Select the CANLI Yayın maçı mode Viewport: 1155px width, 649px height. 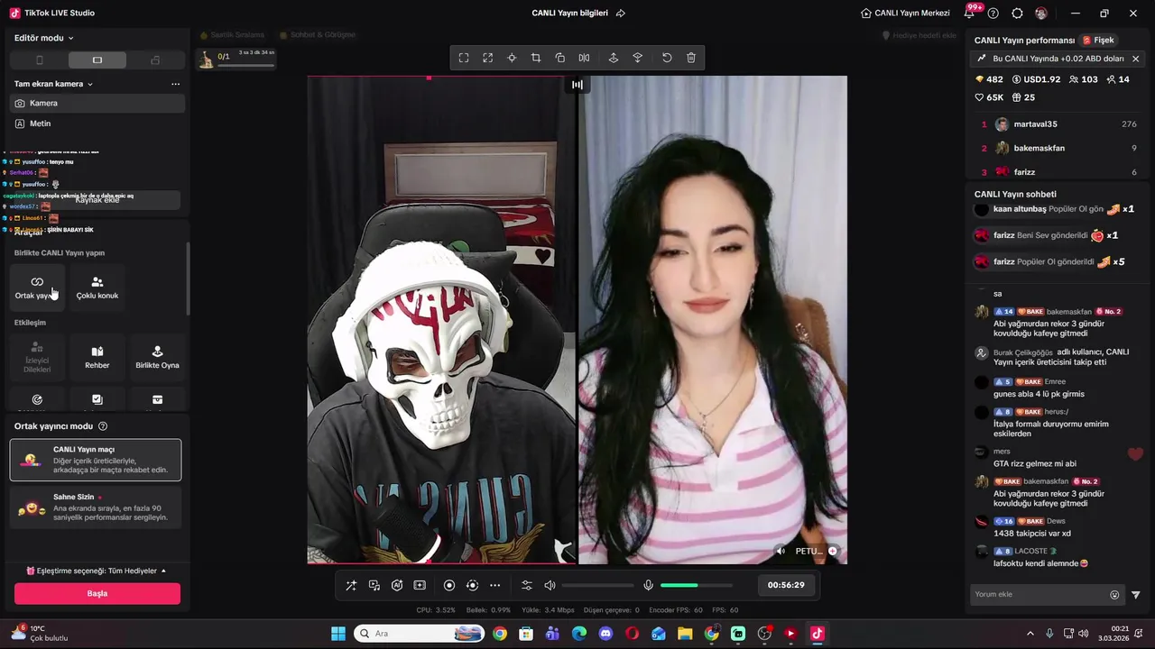(x=96, y=460)
